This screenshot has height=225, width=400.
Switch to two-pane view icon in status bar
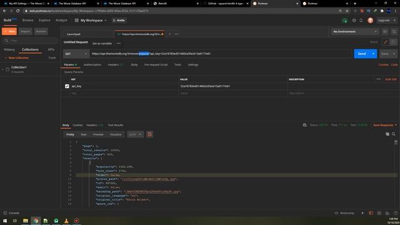tap(379, 213)
